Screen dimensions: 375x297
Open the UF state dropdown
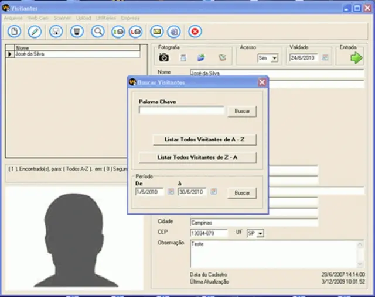[x=261, y=233]
